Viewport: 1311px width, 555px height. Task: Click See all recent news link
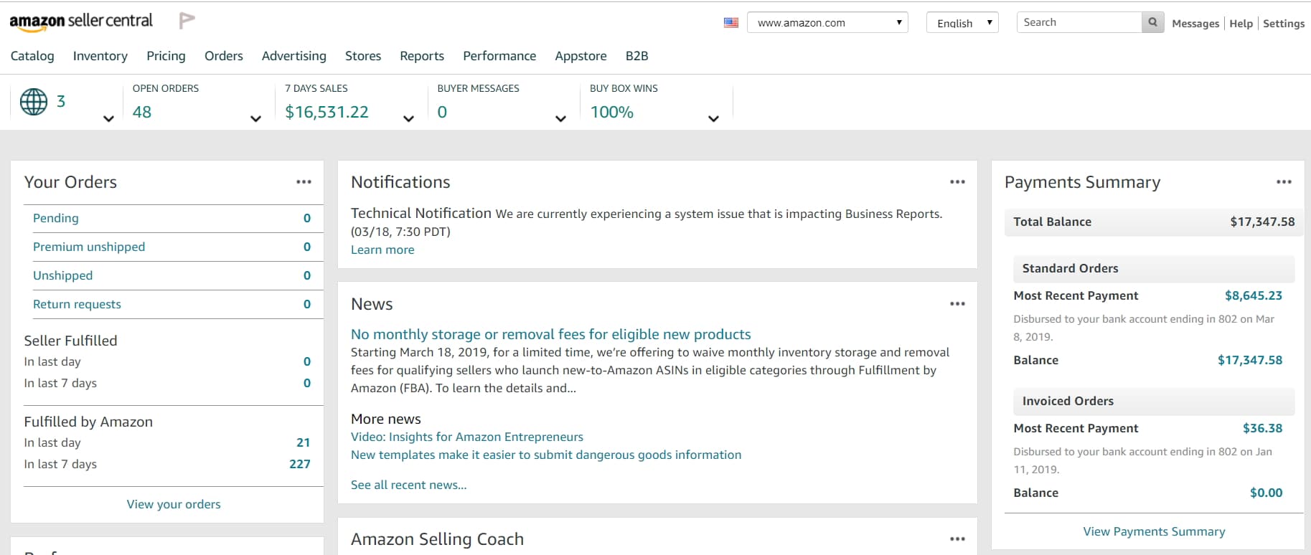[409, 485]
